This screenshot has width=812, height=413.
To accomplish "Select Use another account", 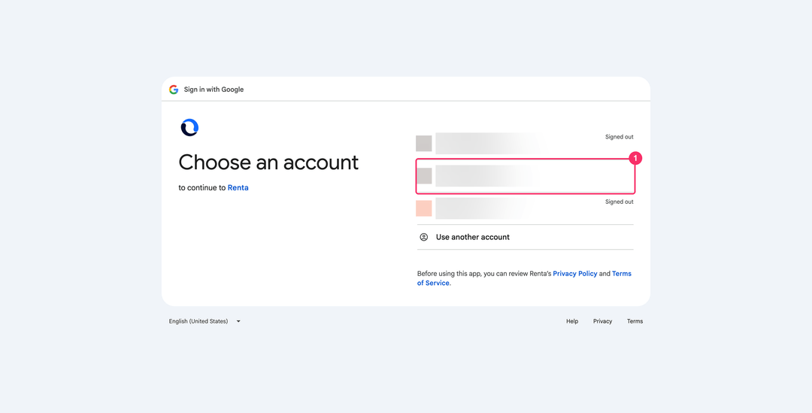I will pyautogui.click(x=525, y=237).
